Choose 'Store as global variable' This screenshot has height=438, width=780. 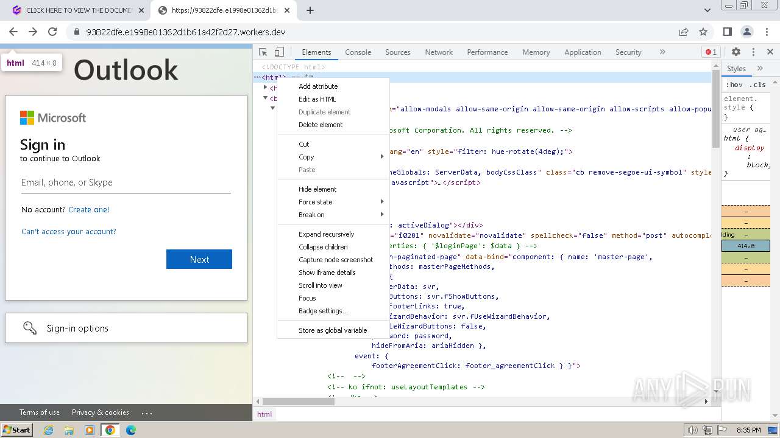[x=333, y=330]
